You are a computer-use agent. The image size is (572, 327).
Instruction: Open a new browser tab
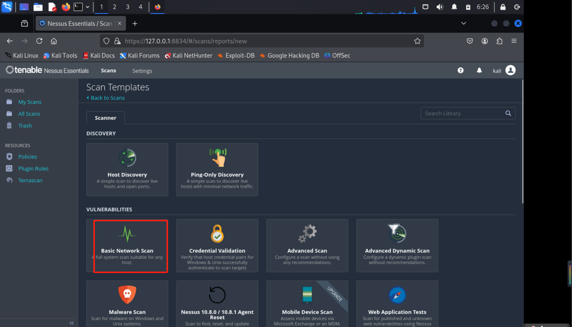click(x=135, y=23)
